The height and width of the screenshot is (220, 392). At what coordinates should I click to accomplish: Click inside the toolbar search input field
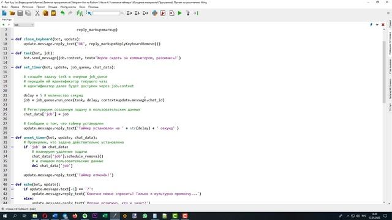pos(106,13)
